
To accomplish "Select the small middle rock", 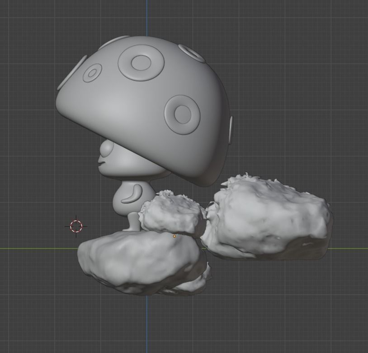I will tap(173, 213).
